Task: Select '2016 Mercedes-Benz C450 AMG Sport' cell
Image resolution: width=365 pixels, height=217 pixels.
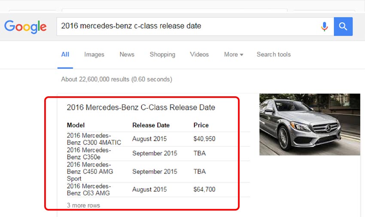Action: (x=90, y=172)
